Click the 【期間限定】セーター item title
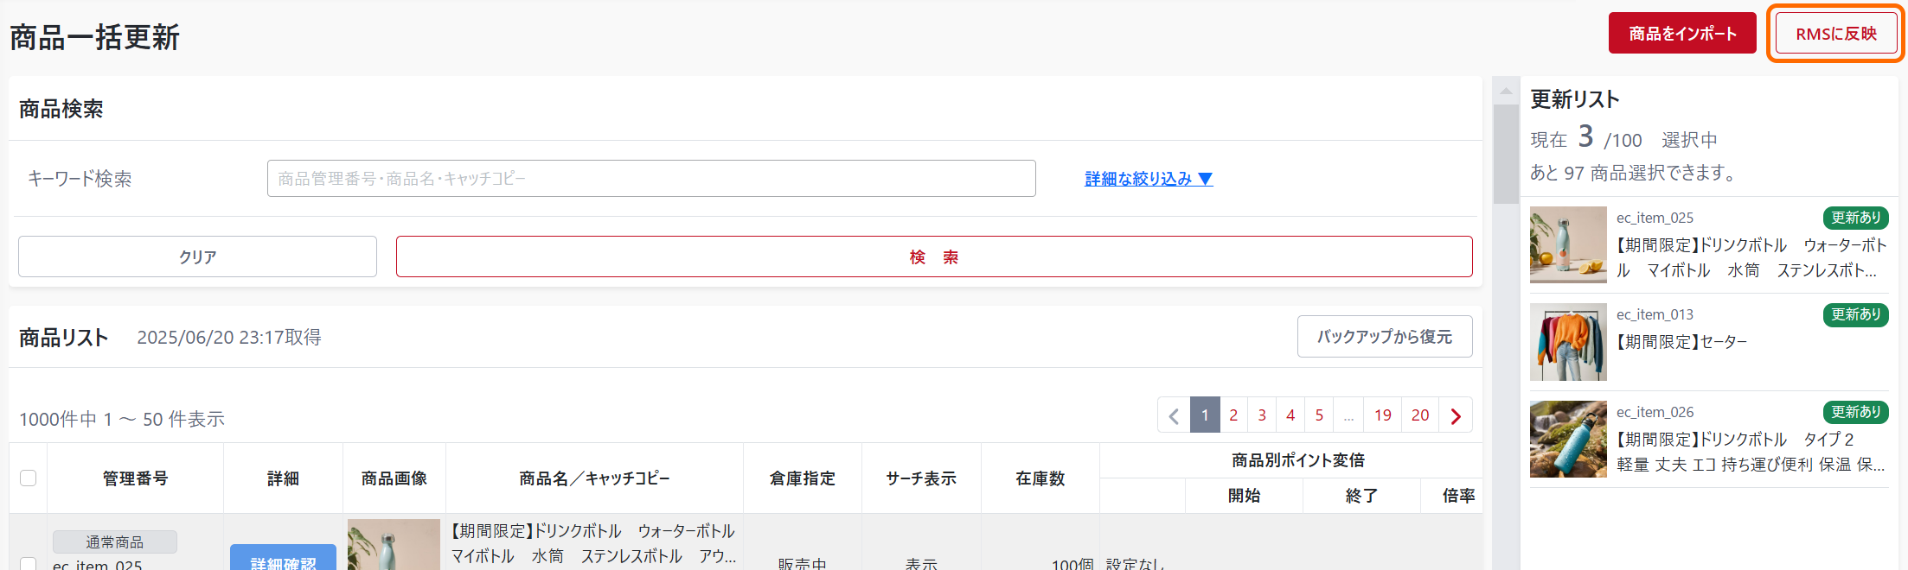1908x570 pixels. pyautogui.click(x=1681, y=342)
